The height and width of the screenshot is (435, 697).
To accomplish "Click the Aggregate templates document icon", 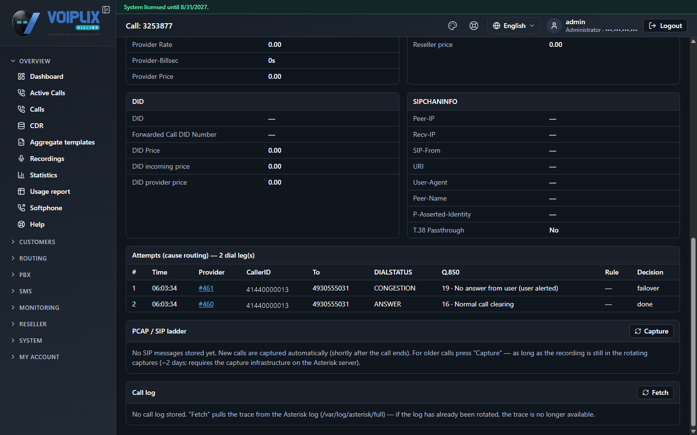I will point(21,142).
